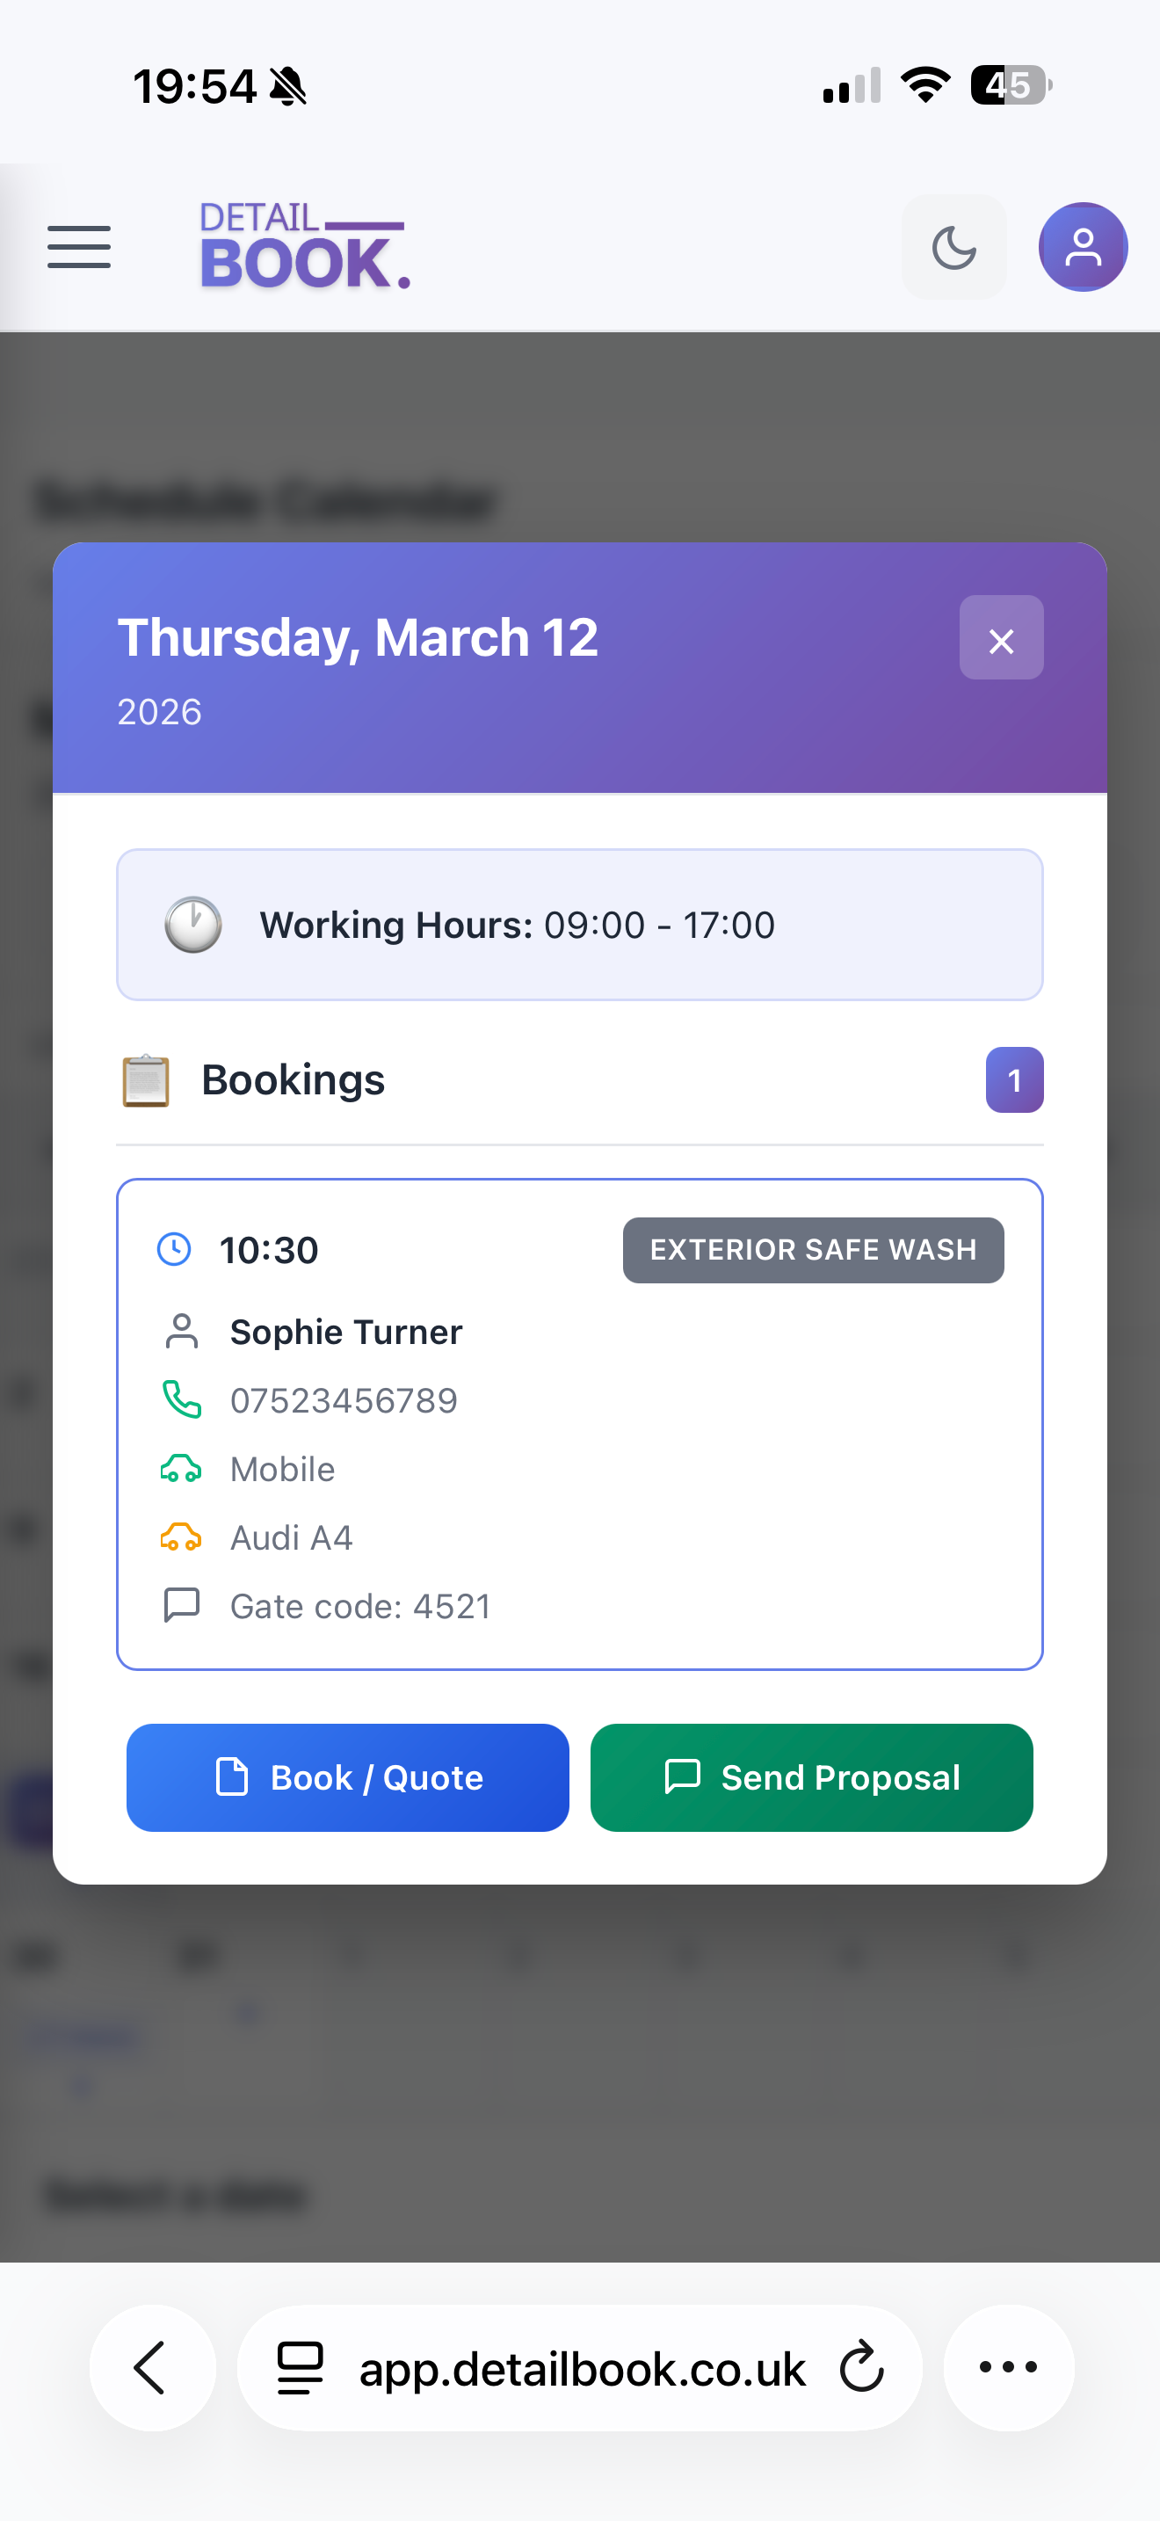Tap the green phone icon

(181, 1400)
